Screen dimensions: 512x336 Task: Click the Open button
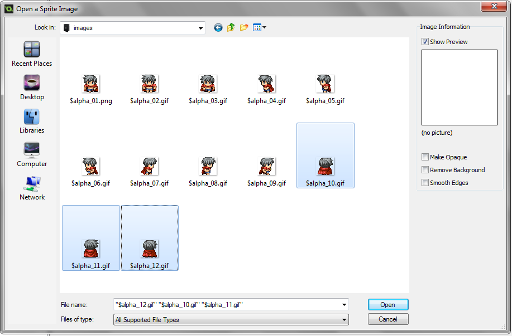(387, 304)
